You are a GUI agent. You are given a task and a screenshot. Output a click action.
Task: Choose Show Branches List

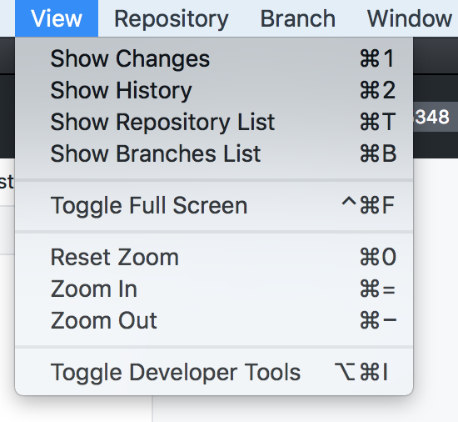point(214,153)
